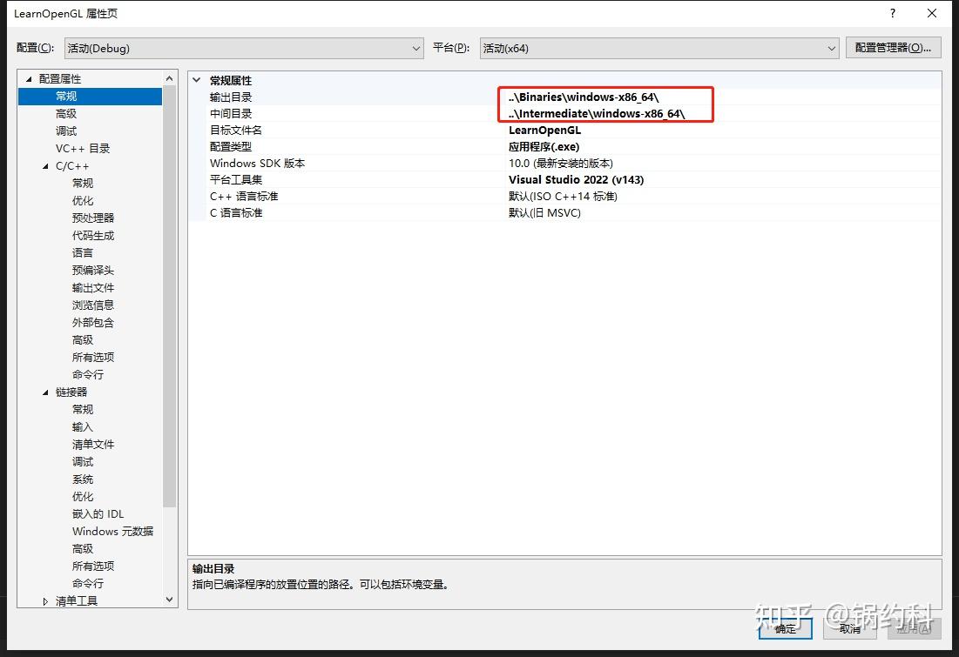Viewport: 959px width, 657px height.
Task: Select 系统 tree item
Action: (83, 479)
